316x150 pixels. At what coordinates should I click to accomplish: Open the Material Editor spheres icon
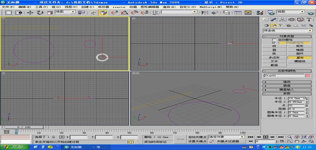point(260,13)
